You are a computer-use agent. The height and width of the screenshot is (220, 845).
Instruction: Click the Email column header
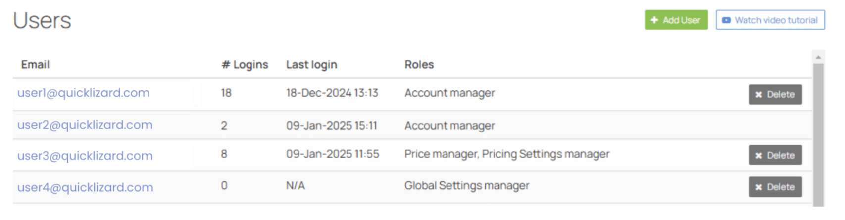pyautogui.click(x=35, y=65)
